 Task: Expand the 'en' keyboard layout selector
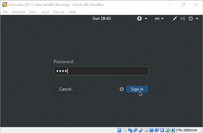[x=159, y=19]
